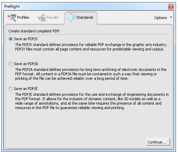Select the Save as PDF/A radio button
178x152 pixels.
(x=11, y=64)
